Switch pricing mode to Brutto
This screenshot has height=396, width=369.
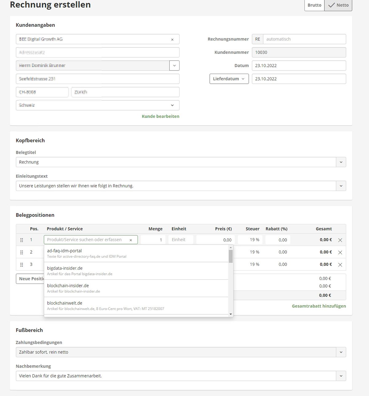pyautogui.click(x=314, y=5)
